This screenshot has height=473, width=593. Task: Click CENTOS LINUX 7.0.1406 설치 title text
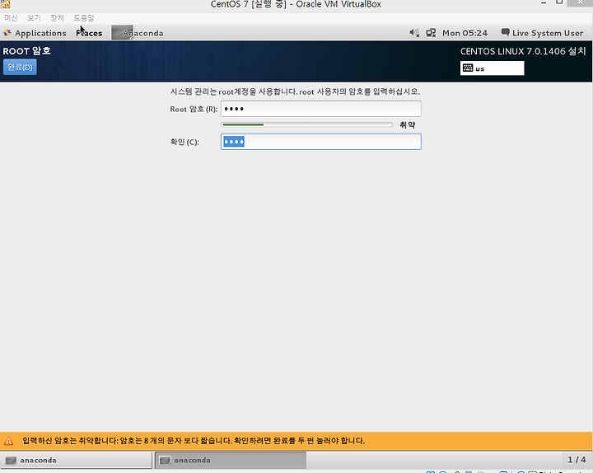point(523,51)
